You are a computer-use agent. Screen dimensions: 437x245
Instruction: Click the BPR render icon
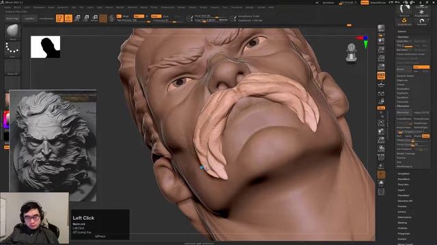coord(381,29)
